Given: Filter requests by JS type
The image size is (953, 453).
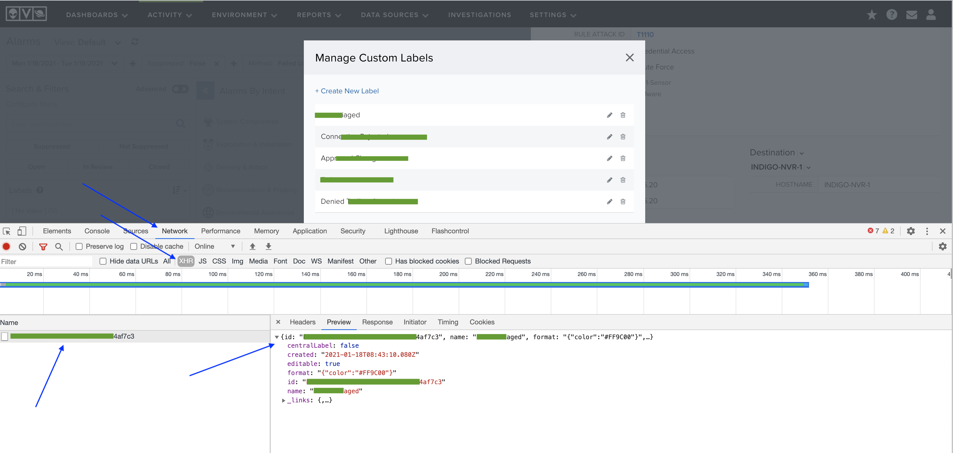Looking at the screenshot, I should pyautogui.click(x=202, y=262).
